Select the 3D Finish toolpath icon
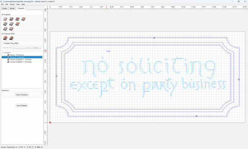The width and height of the screenshot is (248, 149). pos(11,38)
